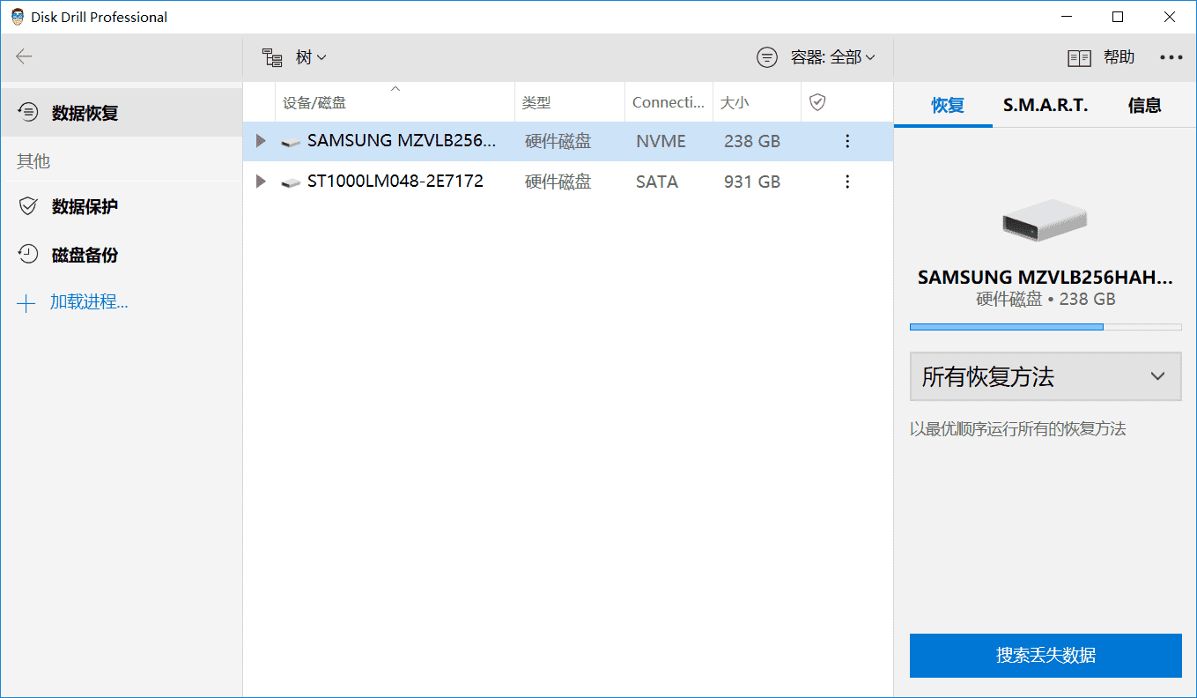The image size is (1197, 698).
Task: Expand the ST1000LM048-2E7172 drive row
Action: 259,182
